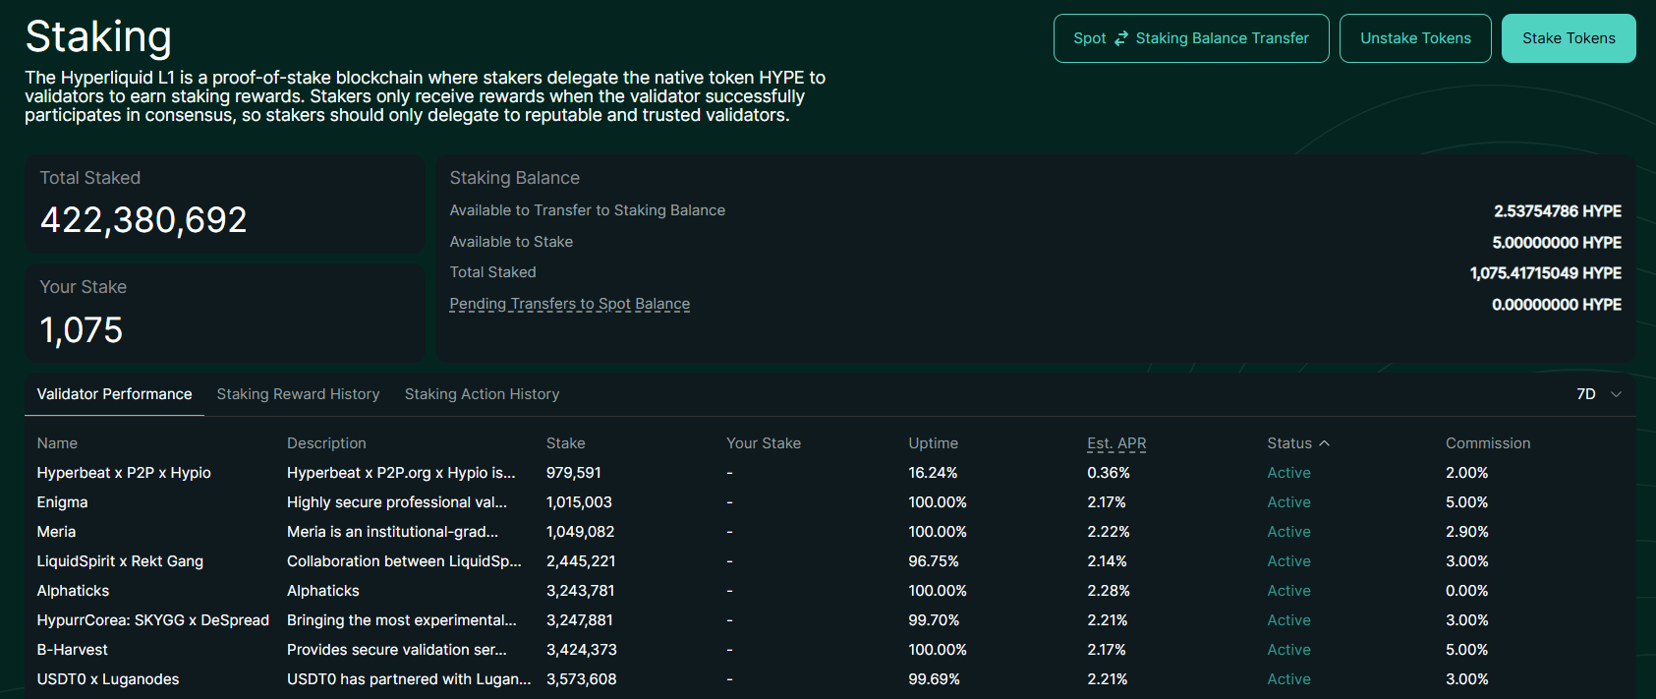Viewport: 1656px width, 699px height.
Task: Select the Validator Performance tab
Action: (114, 394)
